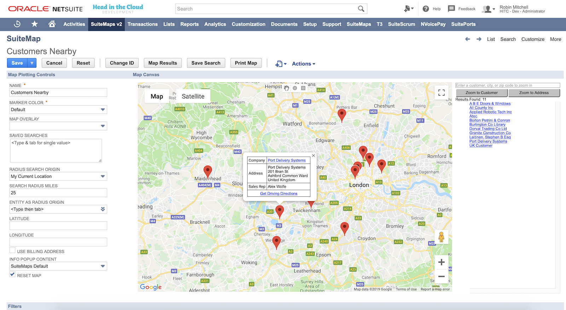Zoom in on the map
566x310 pixels.
[441, 262]
